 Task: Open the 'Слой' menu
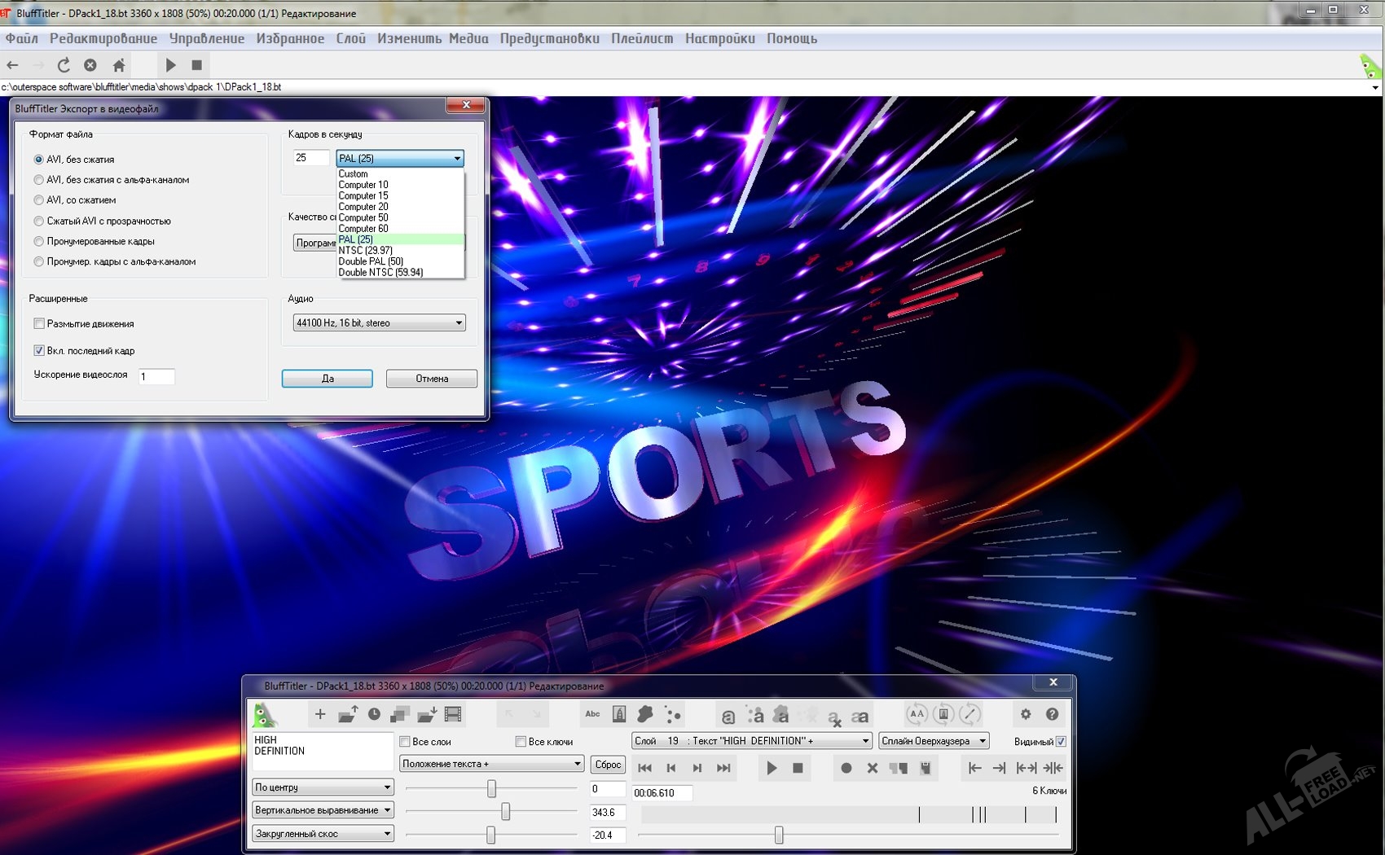coord(350,38)
